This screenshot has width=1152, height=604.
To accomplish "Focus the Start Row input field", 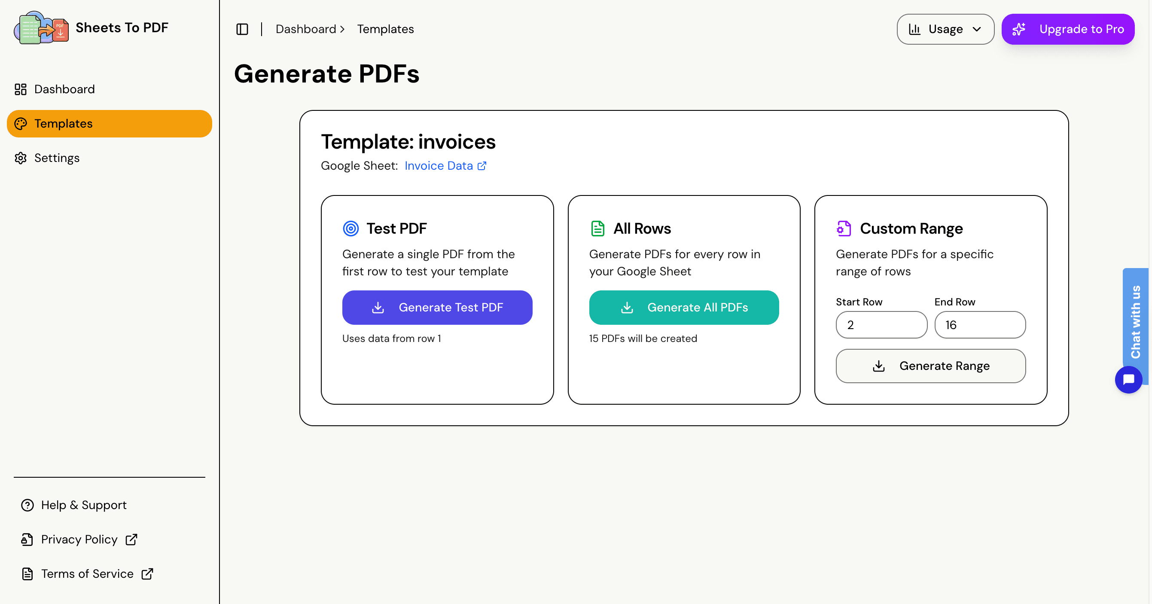I will click(881, 325).
